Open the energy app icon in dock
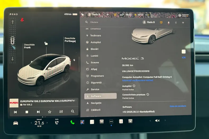The width and height of the screenshot is (209, 139). pyautogui.click(x=92, y=122)
